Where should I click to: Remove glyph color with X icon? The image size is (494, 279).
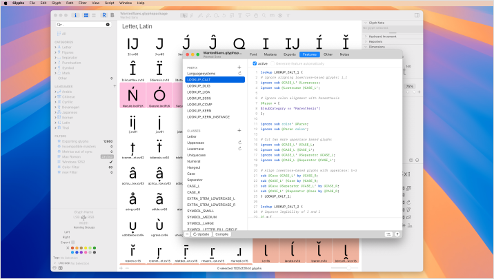coord(68,248)
